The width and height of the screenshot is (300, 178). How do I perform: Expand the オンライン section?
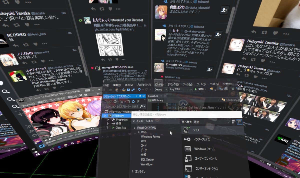tap(133, 171)
